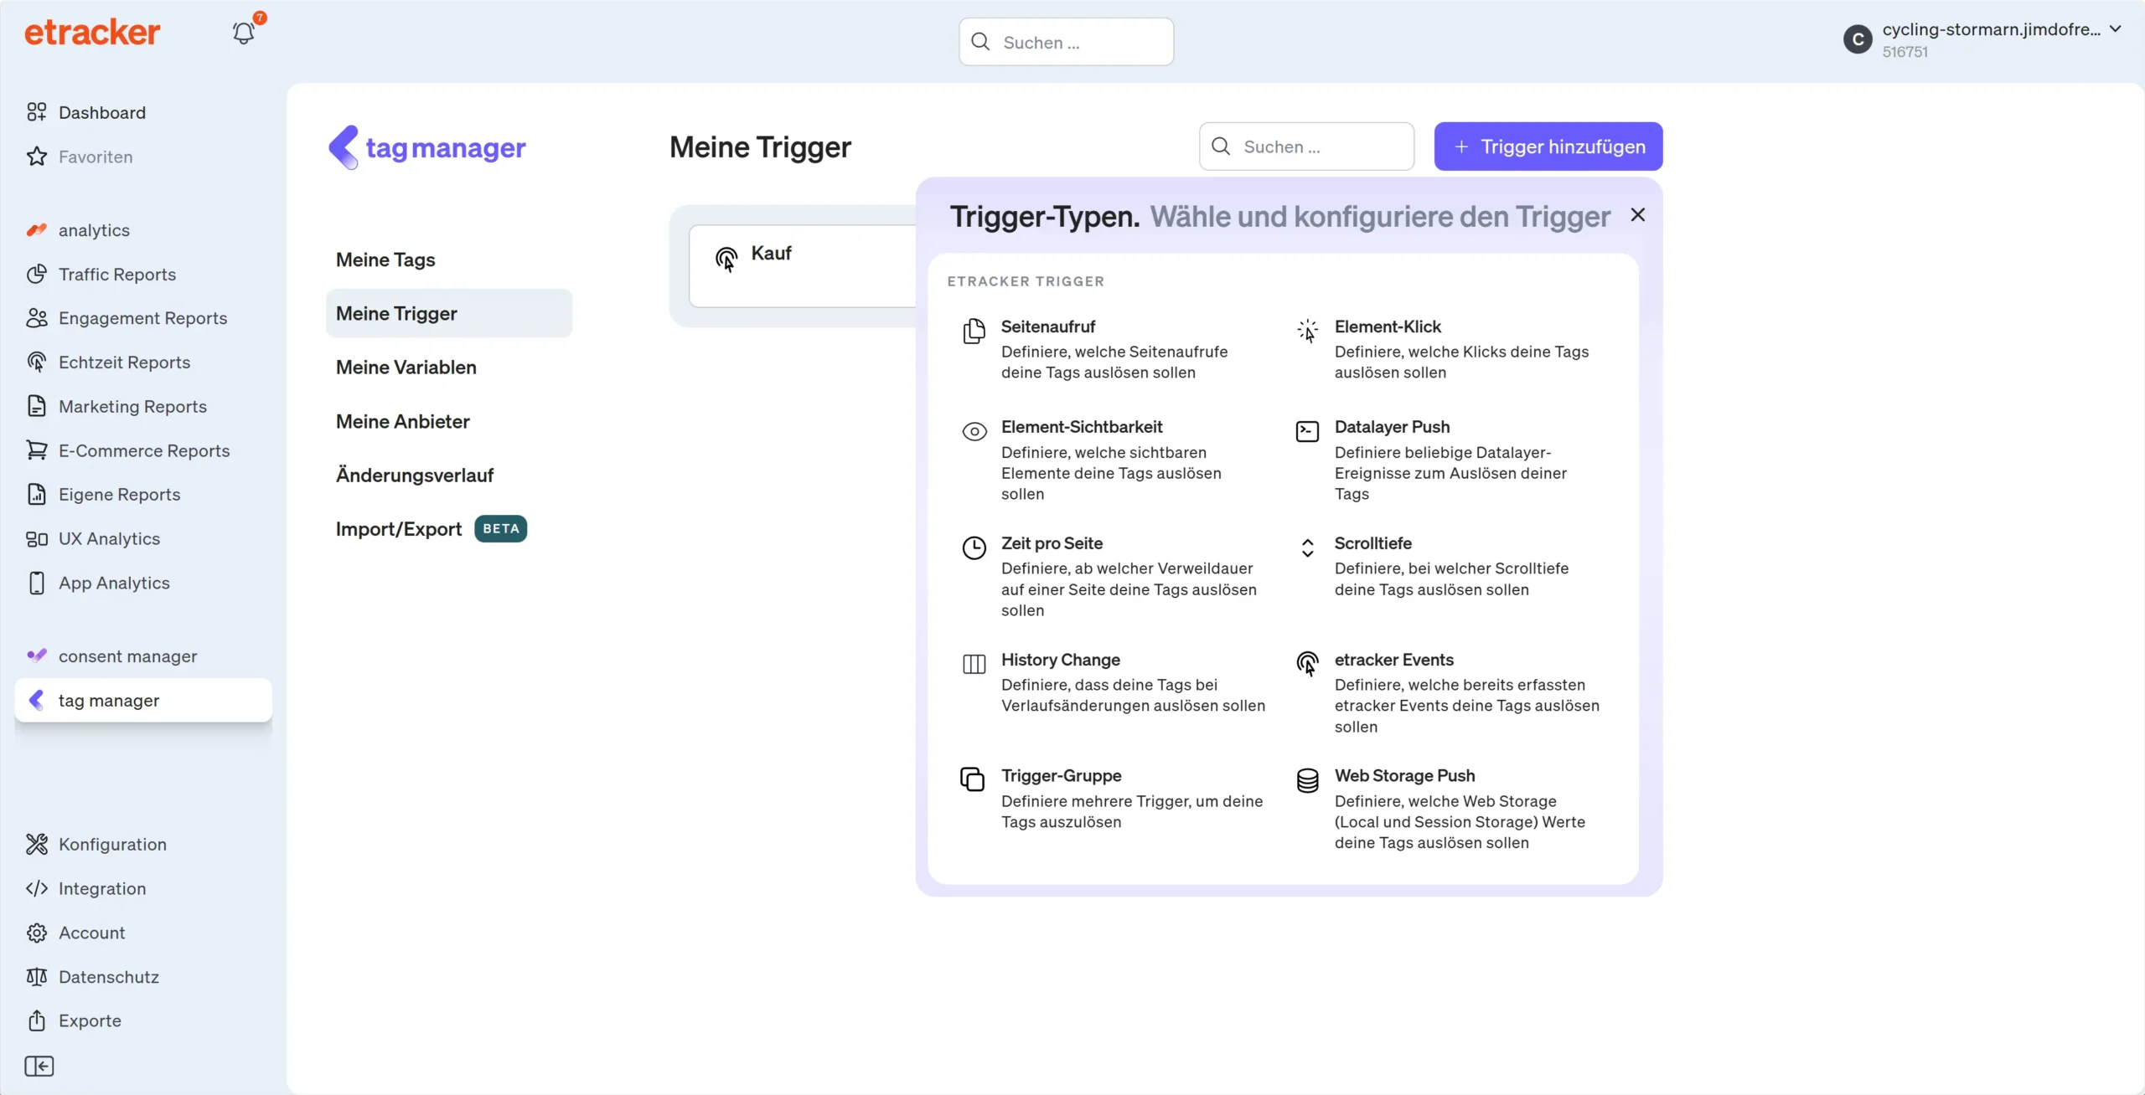Select the Trigger-Gruppe icon
The width and height of the screenshot is (2145, 1095).
pos(972,779)
